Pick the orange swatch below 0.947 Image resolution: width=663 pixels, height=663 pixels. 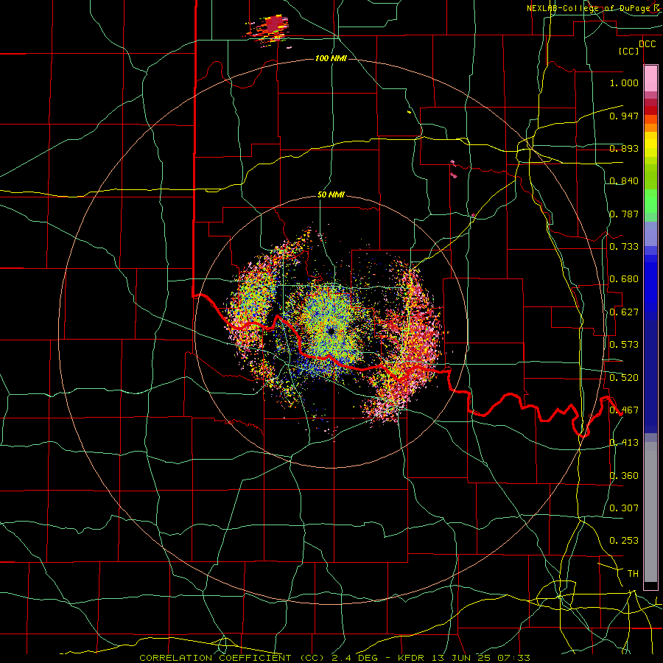point(650,127)
